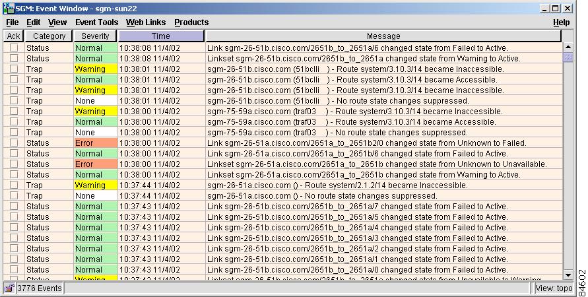Viewport: 588px width, 297px height.
Task: Sort events by the Category column header
Action: coord(49,36)
